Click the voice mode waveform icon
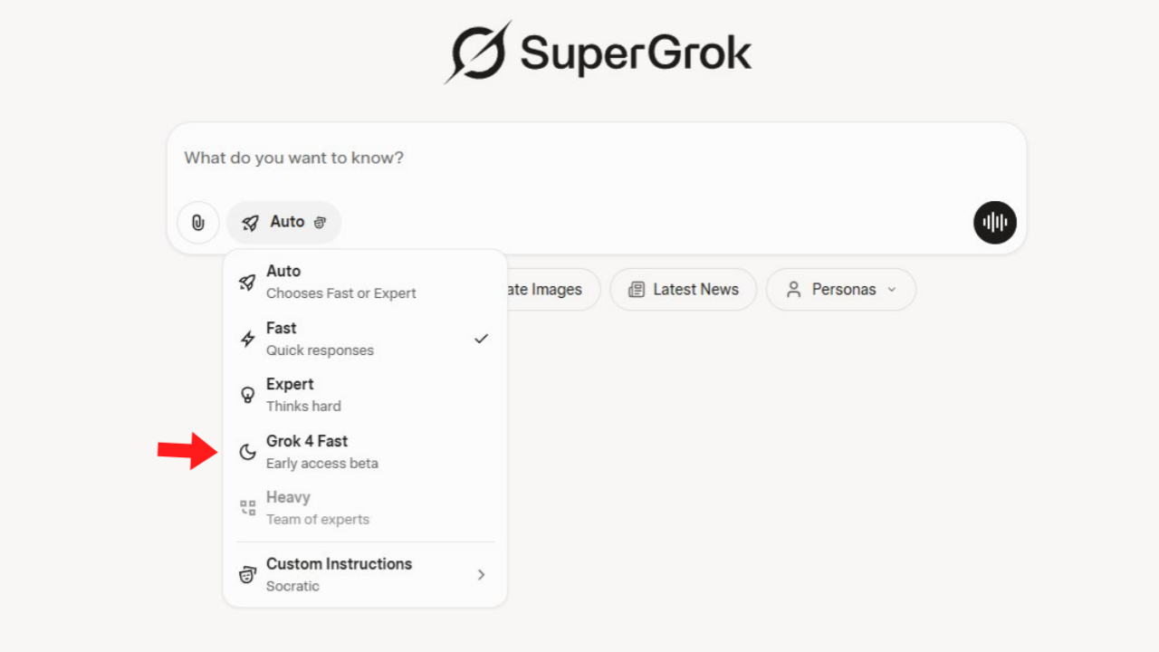Viewport: 1159px width, 652px height. (x=995, y=223)
